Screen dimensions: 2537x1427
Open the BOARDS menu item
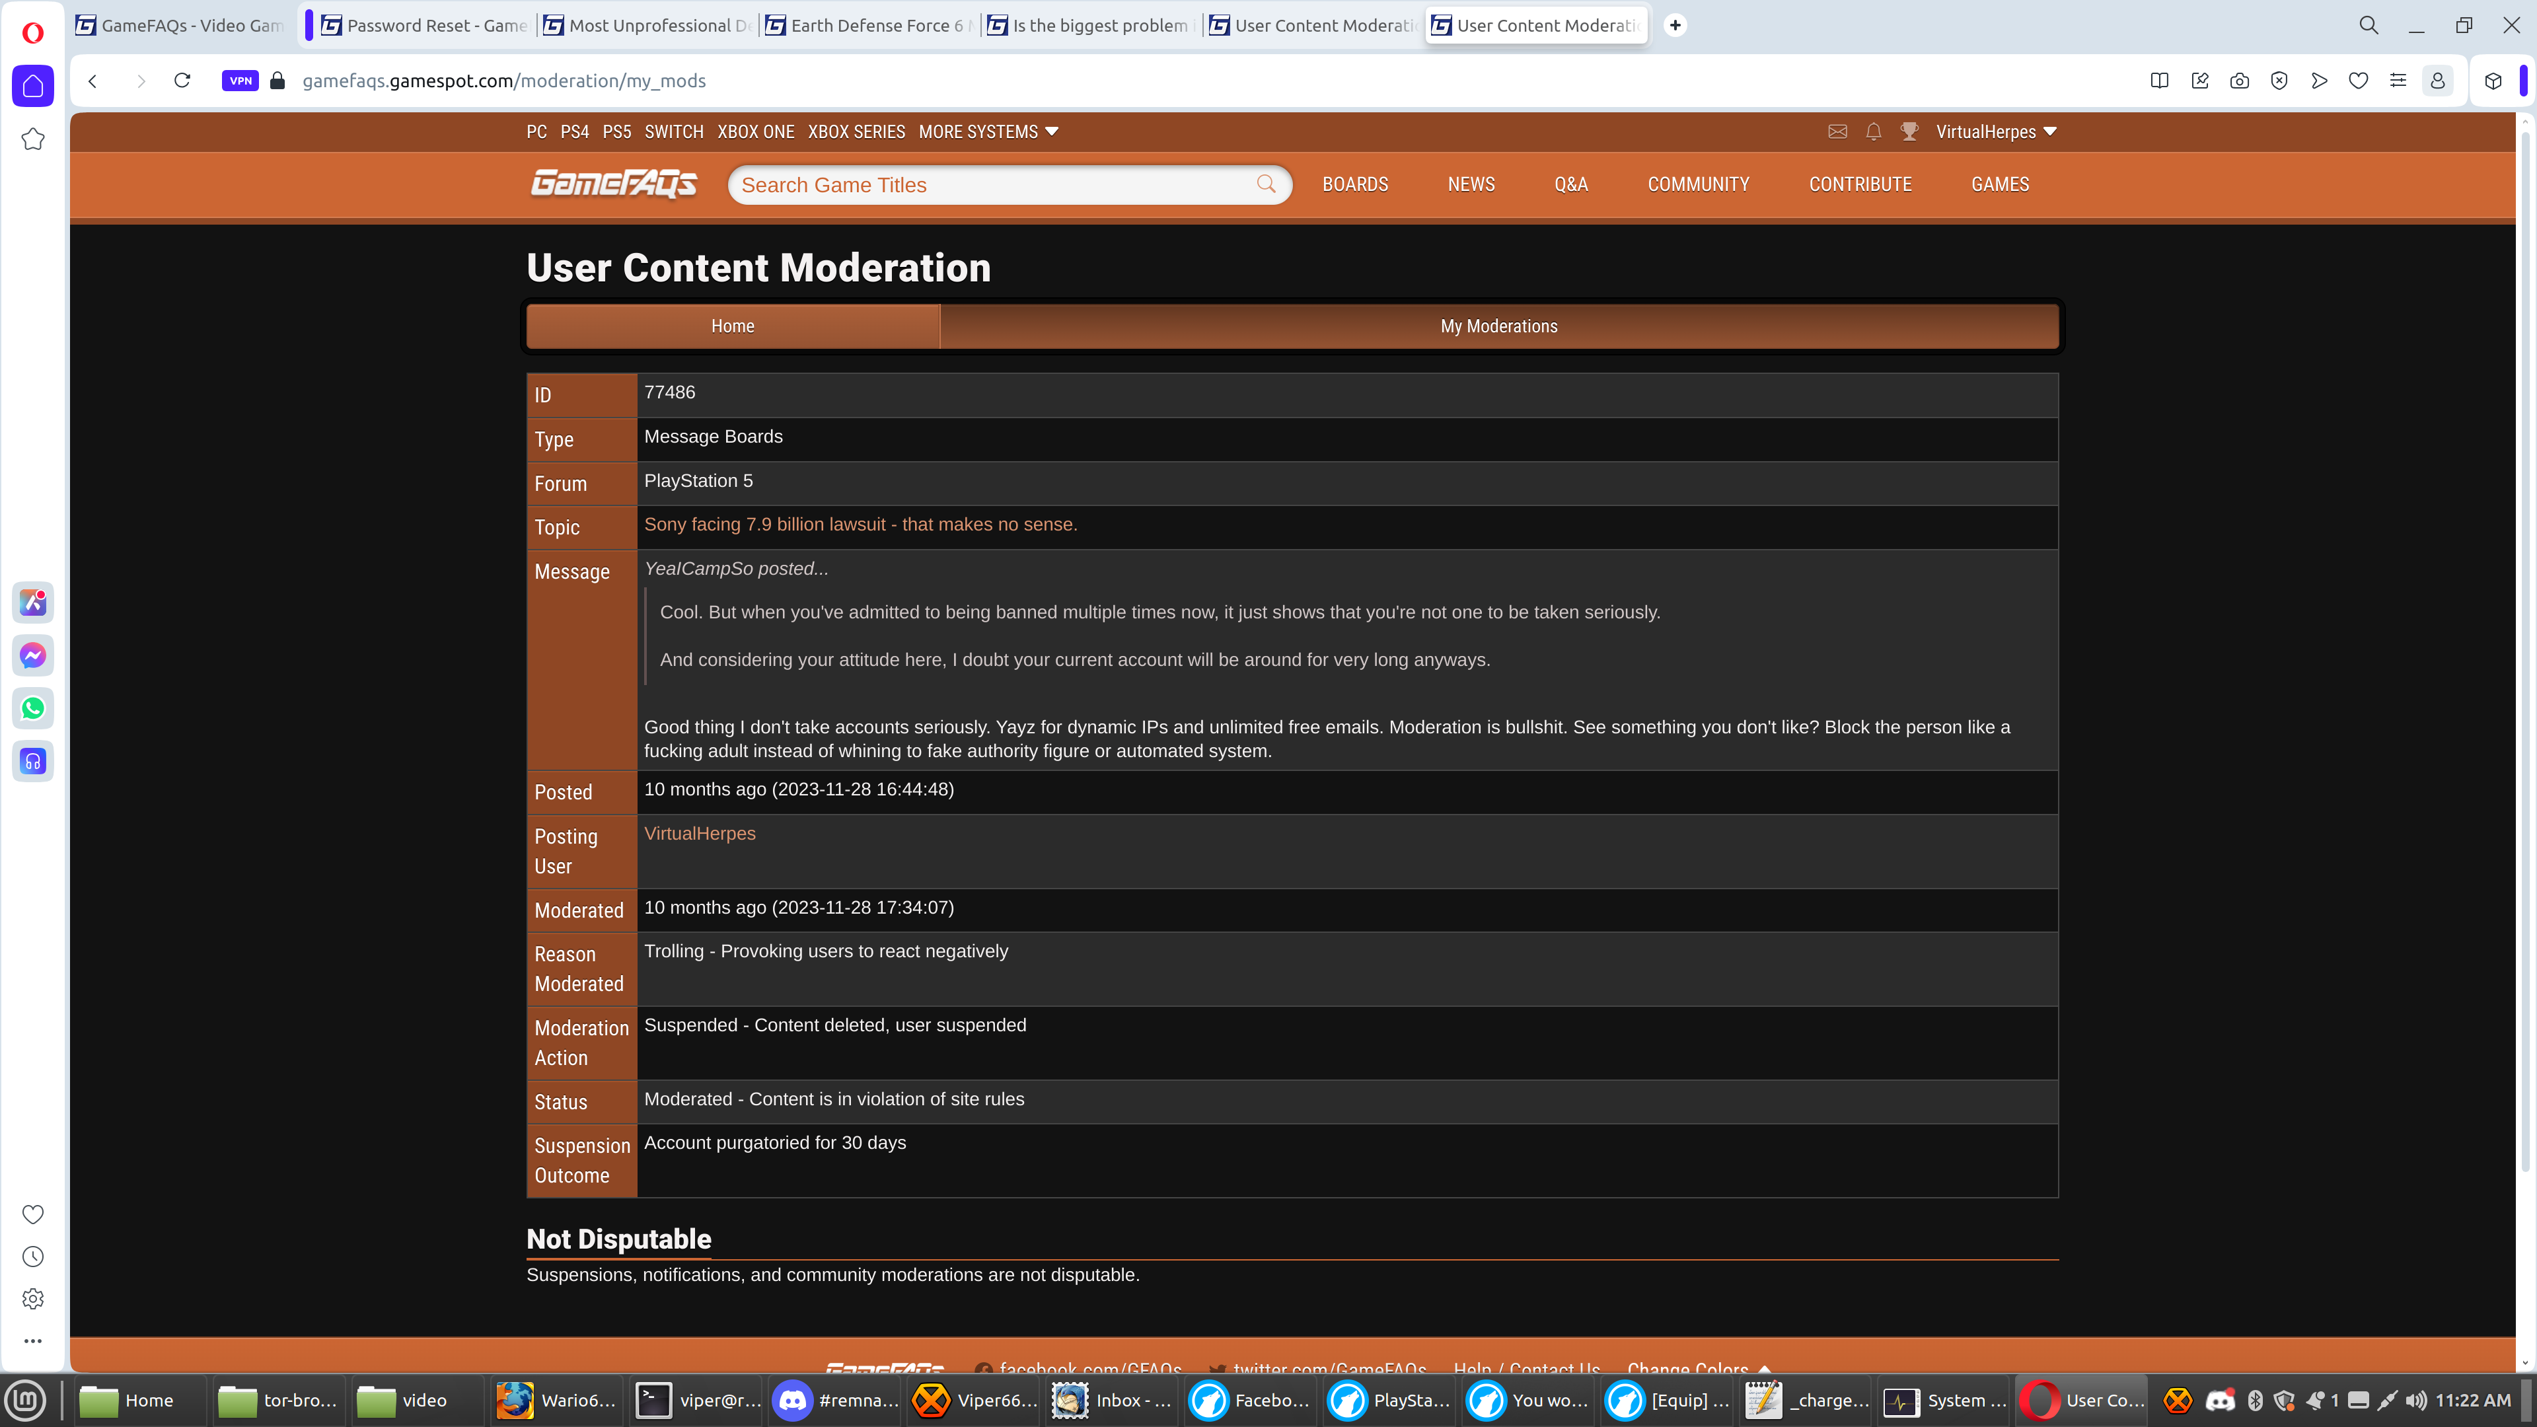(x=1354, y=184)
